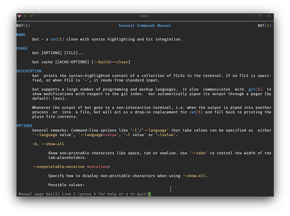Pin window on all desktops
Viewport: 290px width, 216px height.
pyautogui.click(x=31, y=16)
